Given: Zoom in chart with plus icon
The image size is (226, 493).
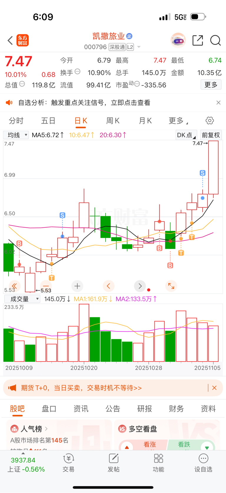Looking at the screenshot, I should [77, 286].
